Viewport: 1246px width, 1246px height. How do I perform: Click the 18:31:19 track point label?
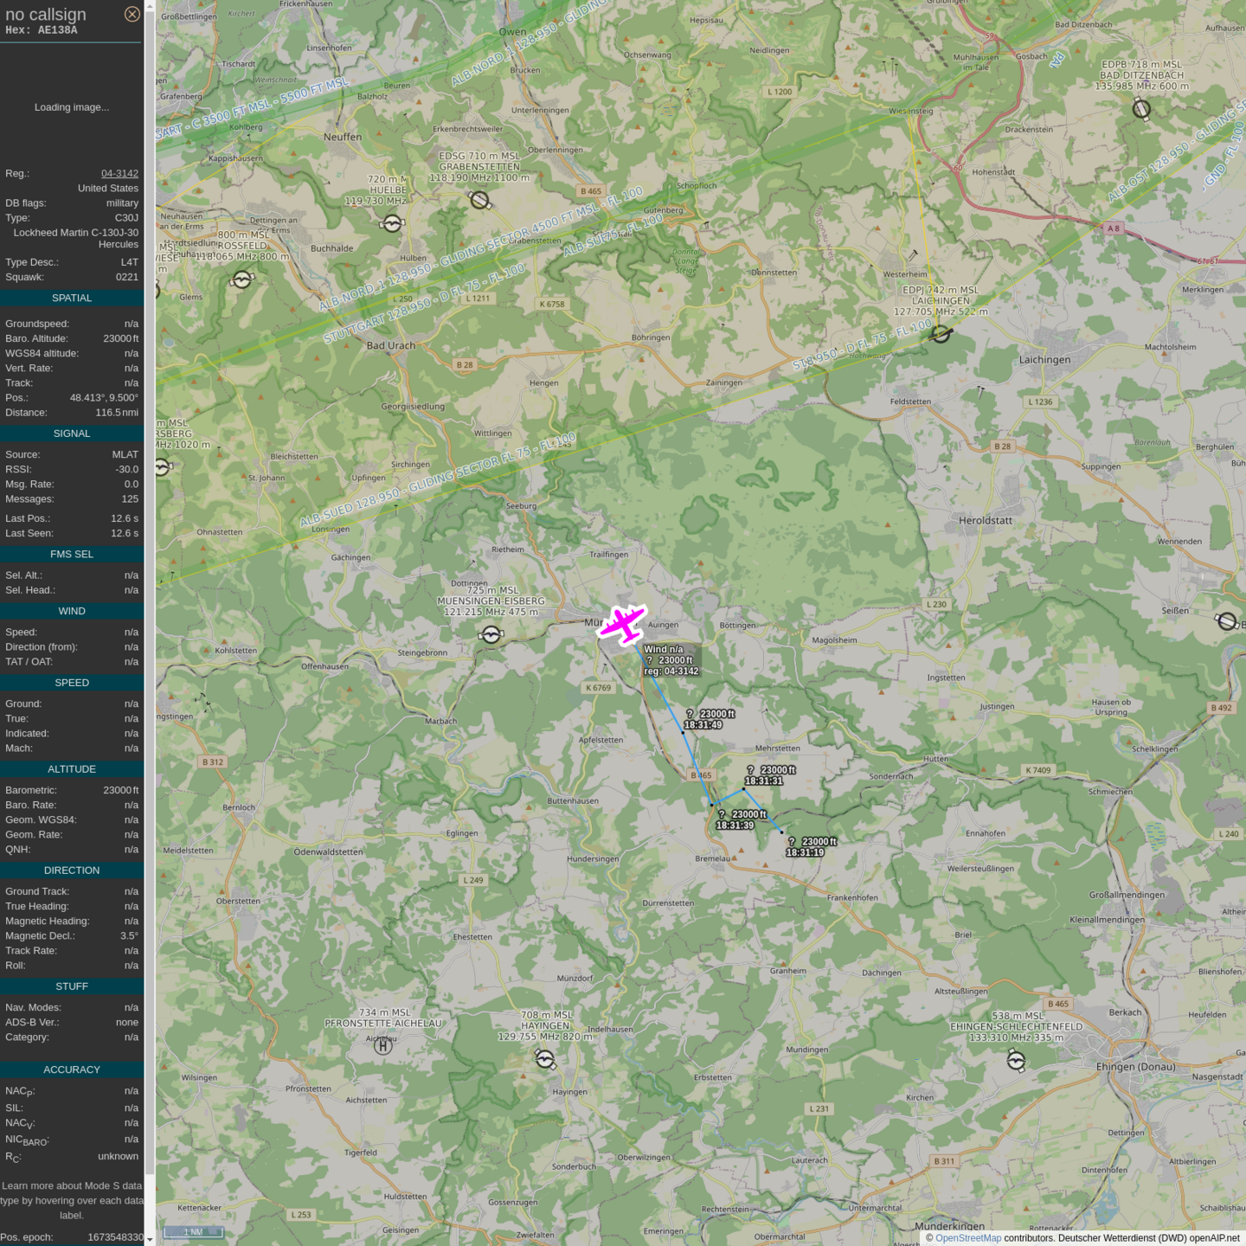[804, 852]
